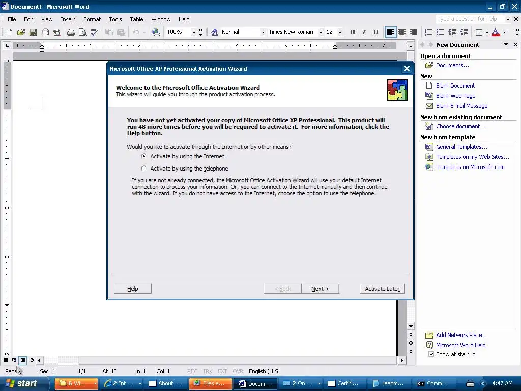The width and height of the screenshot is (521, 391).
Task: Click the Insert Hyperlink globe icon
Action: (x=156, y=32)
